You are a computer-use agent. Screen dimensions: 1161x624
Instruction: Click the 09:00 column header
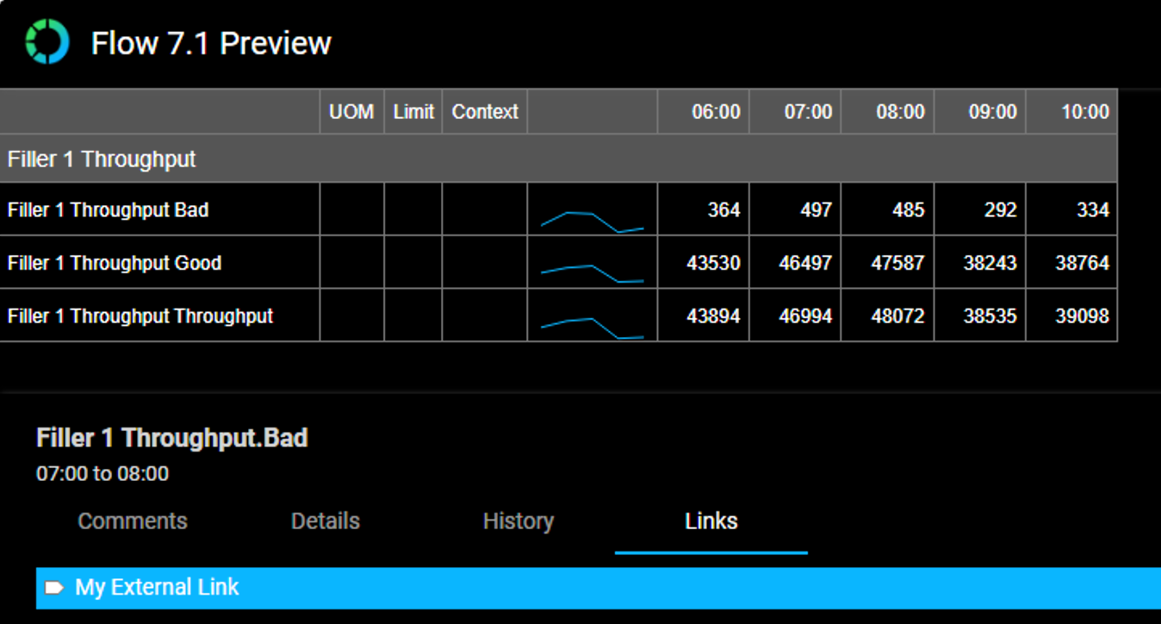[x=980, y=112]
